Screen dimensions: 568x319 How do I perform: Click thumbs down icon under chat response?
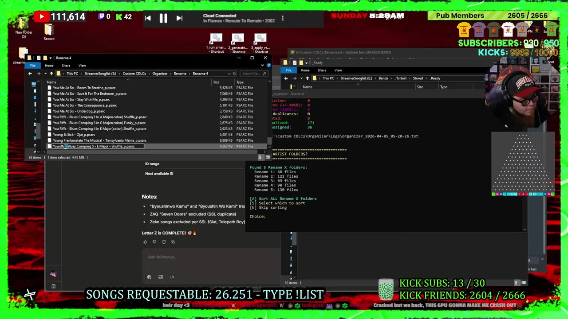(154, 242)
